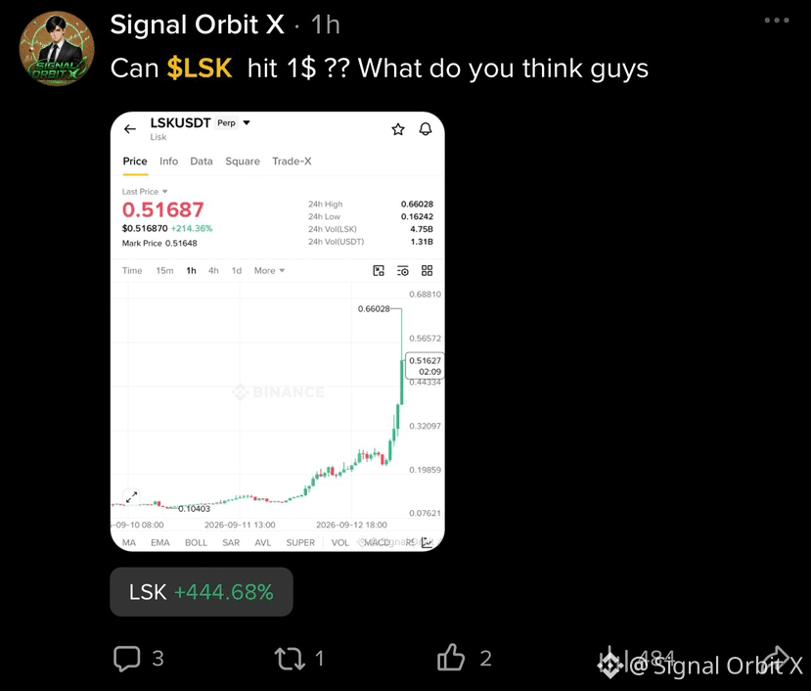Select the 4h timeframe
The height and width of the screenshot is (691, 811).
[213, 271]
